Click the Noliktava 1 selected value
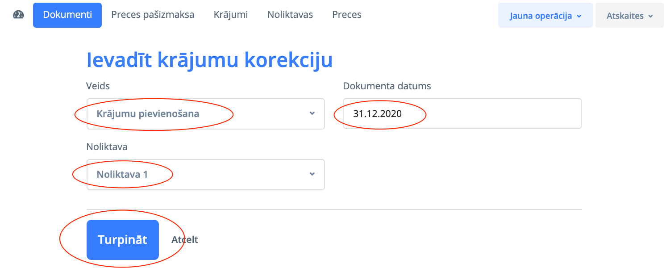This screenshot has width=666, height=268. point(122,174)
